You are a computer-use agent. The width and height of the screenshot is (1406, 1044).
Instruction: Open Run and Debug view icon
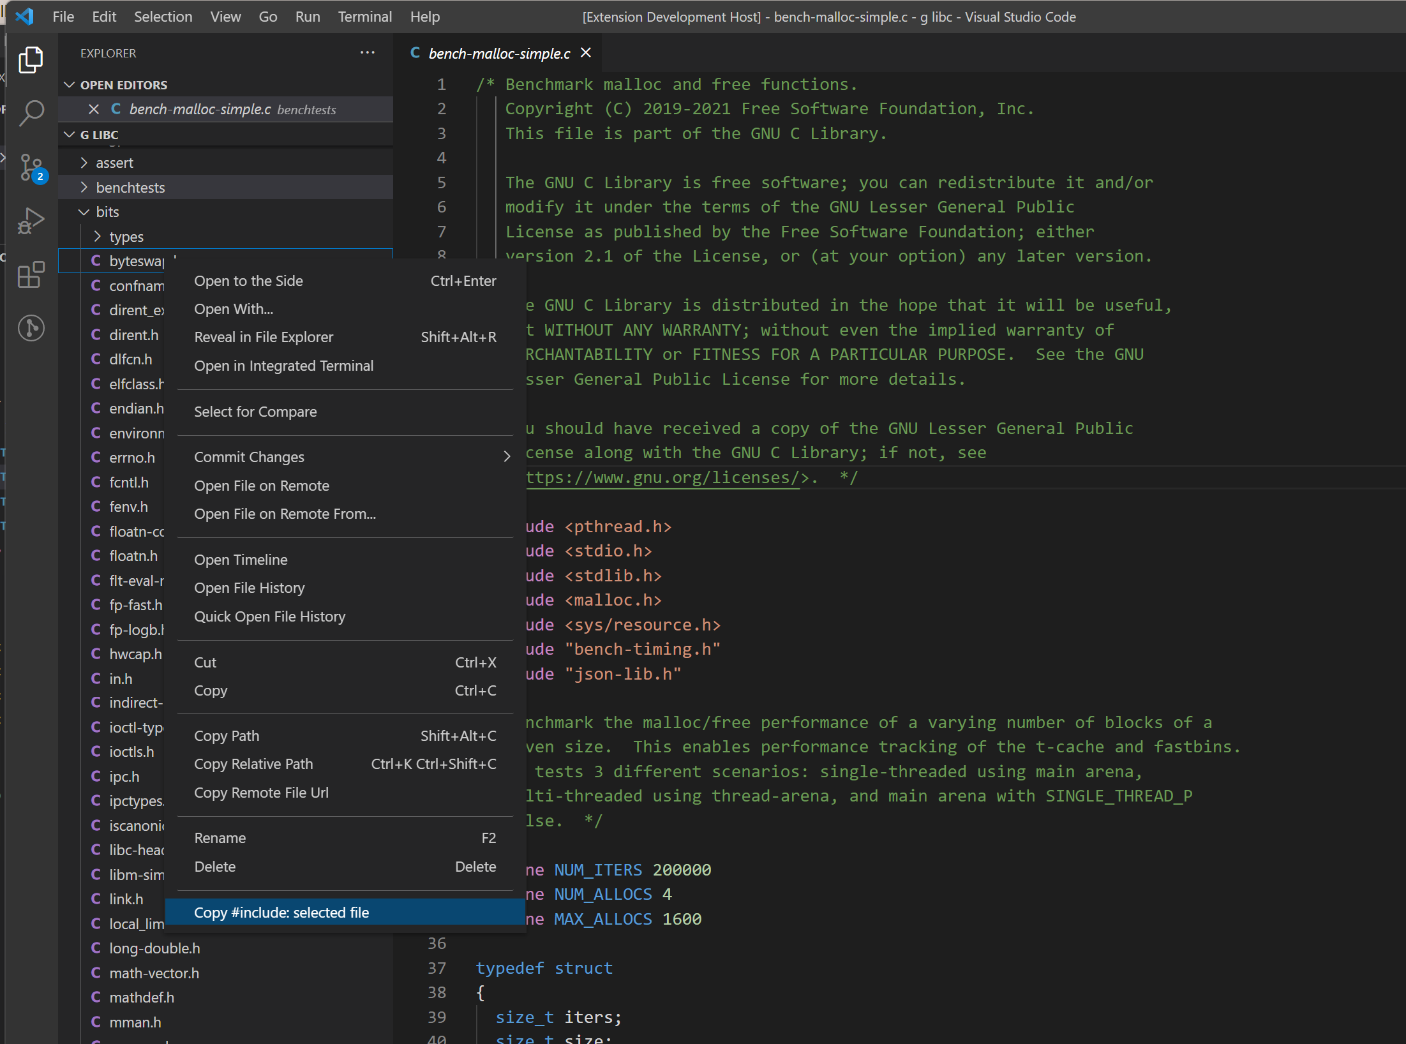coord(31,221)
